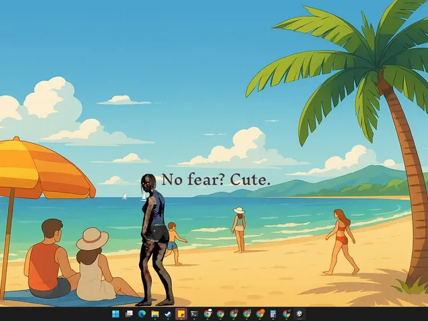Open the Windows Start menu
Image resolution: width=428 pixels, height=321 pixels.
(x=116, y=314)
